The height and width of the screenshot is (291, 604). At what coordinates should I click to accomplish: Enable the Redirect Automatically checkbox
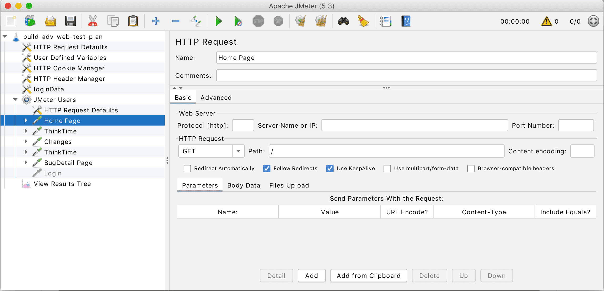(x=187, y=168)
